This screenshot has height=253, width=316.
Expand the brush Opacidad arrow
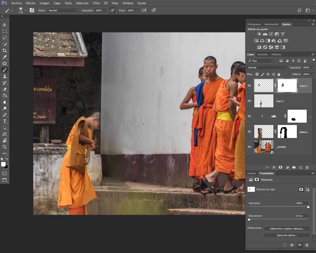pos(105,11)
